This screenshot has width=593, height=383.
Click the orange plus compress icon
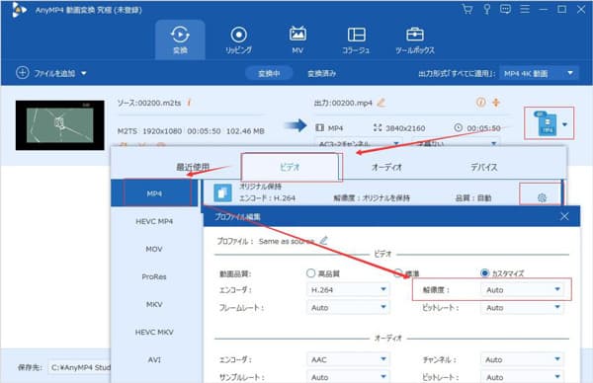[x=496, y=103]
